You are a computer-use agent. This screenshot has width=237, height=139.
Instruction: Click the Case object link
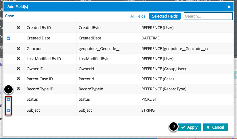tap(9, 16)
